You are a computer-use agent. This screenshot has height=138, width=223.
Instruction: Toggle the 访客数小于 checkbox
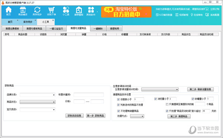pyautogui.click(x=118, y=99)
